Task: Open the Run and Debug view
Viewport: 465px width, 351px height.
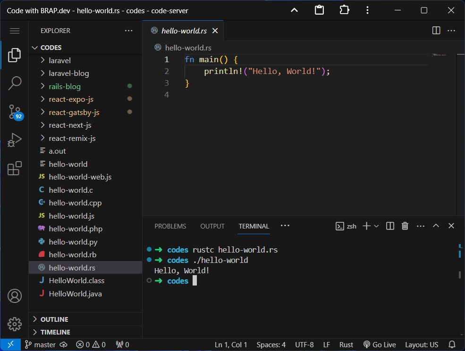Action: (14, 139)
